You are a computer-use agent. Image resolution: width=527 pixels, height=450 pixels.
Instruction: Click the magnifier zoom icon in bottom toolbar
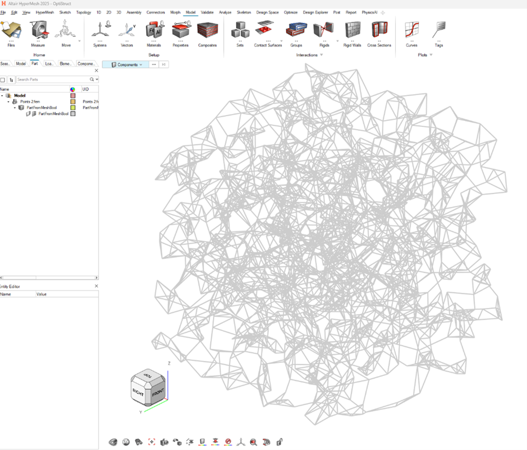point(253,442)
